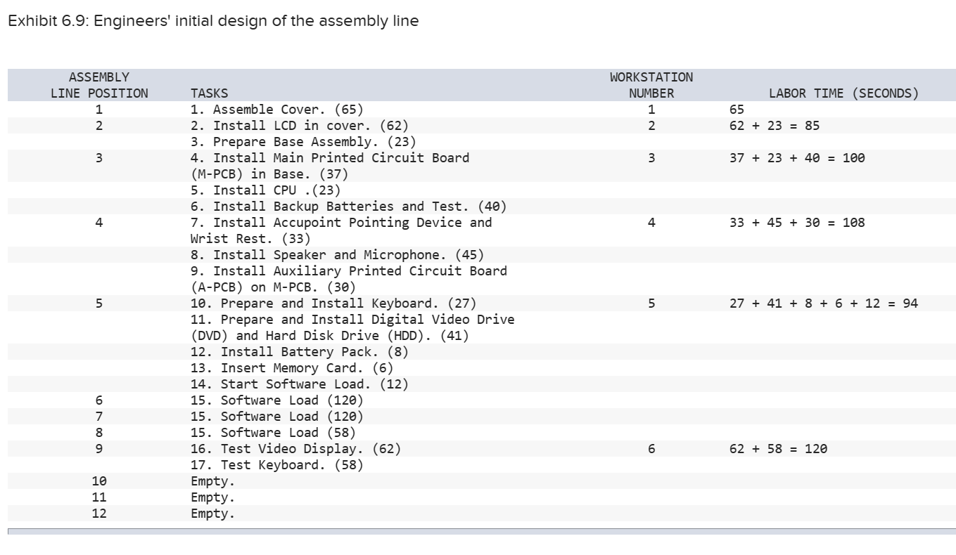Click '15. Software Load (58)' row
The image size is (956, 555).
[273, 433]
